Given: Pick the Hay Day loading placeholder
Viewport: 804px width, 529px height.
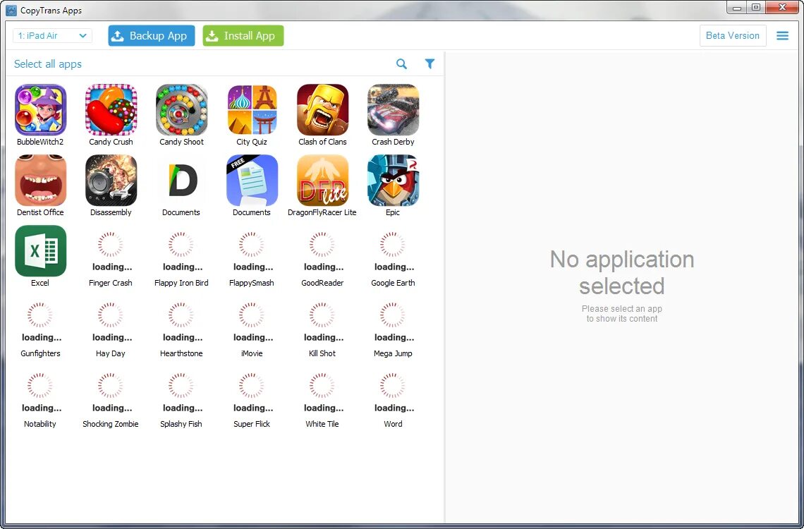Looking at the screenshot, I should pyautogui.click(x=111, y=322).
